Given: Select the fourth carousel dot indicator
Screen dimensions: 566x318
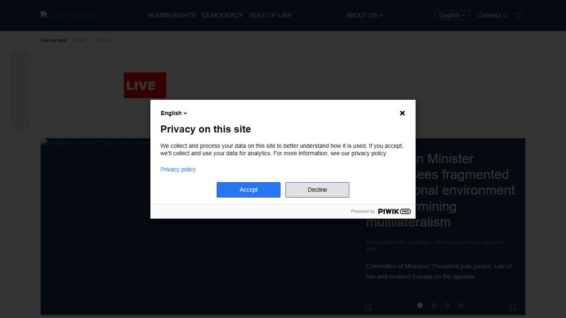Looking at the screenshot, I should coord(461,305).
